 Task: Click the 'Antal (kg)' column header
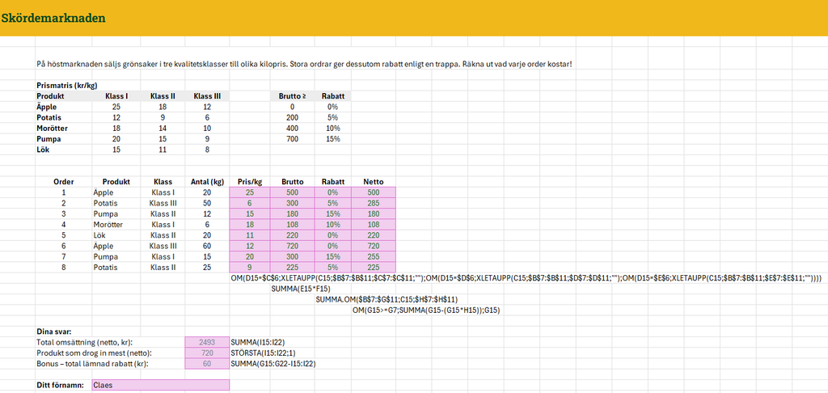(207, 182)
